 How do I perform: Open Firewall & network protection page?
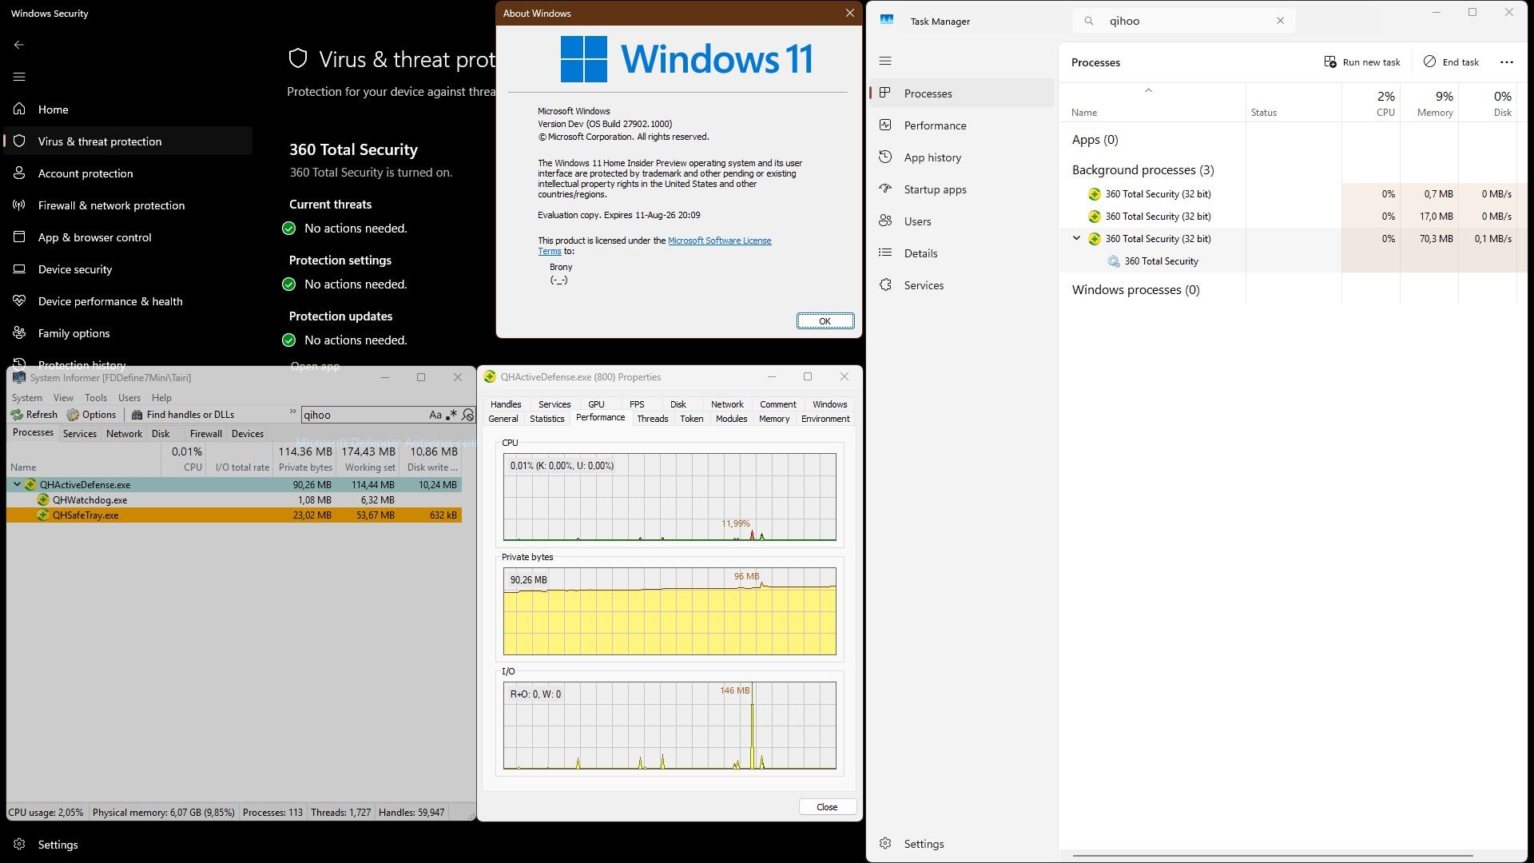pyautogui.click(x=128, y=205)
